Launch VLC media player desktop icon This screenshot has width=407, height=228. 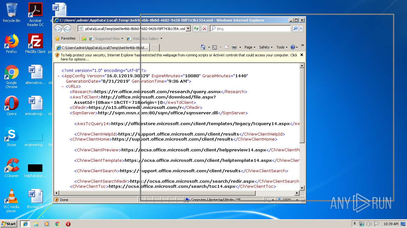(x=11, y=201)
